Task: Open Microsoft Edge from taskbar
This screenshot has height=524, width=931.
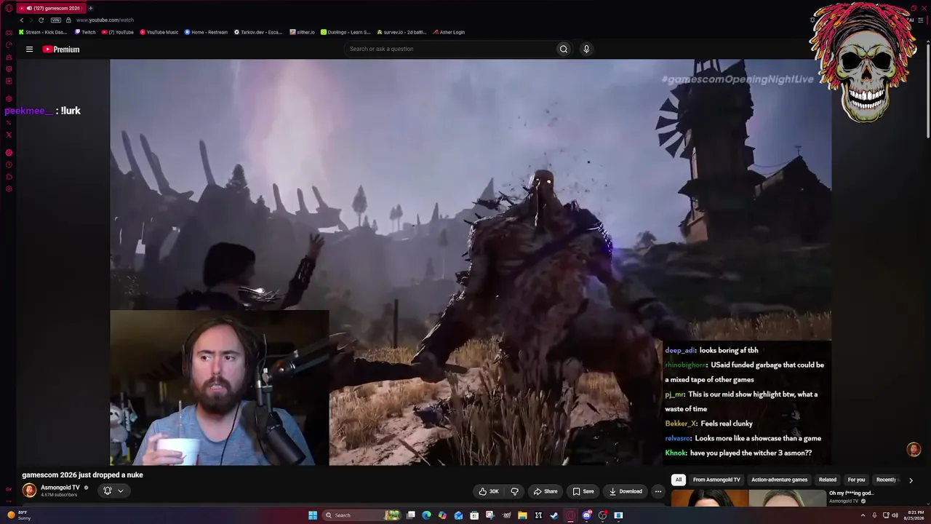Action: [426, 515]
